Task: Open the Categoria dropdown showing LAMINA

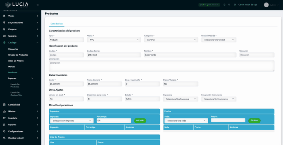Action: pyautogui.click(x=171, y=40)
